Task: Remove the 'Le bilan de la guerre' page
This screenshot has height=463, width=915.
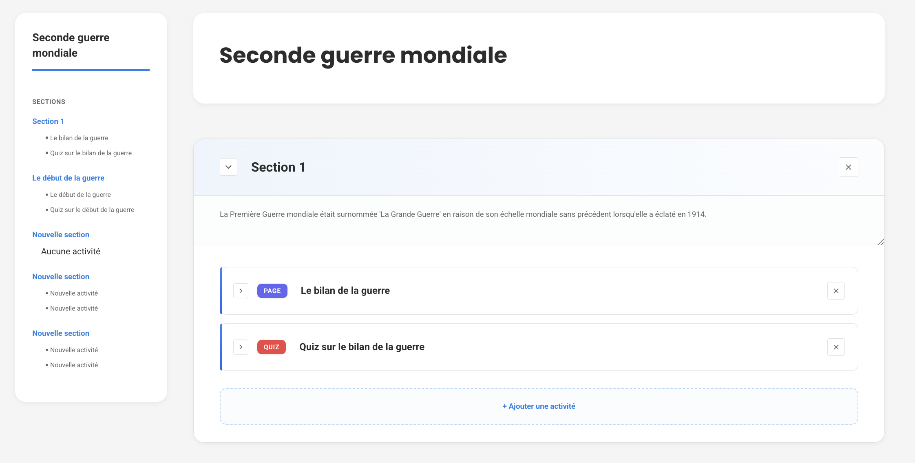Action: point(836,291)
